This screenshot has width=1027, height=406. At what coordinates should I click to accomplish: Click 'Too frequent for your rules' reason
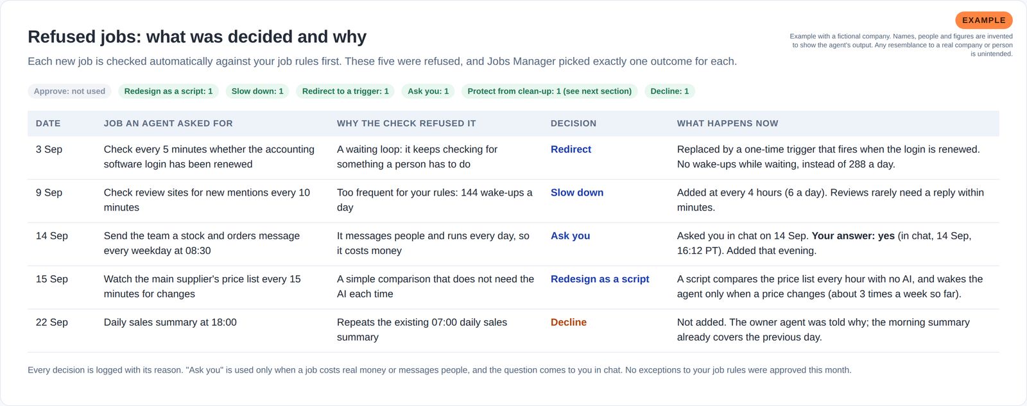pyautogui.click(x=435, y=200)
